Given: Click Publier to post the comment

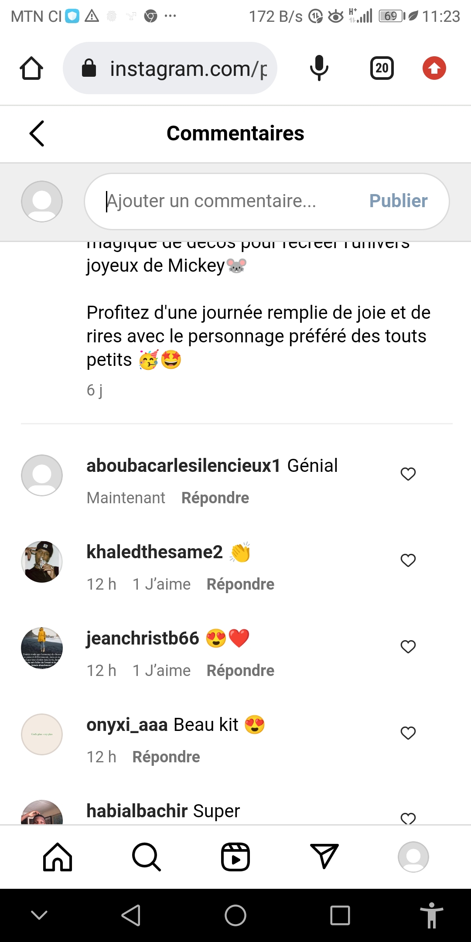Looking at the screenshot, I should coord(398,201).
